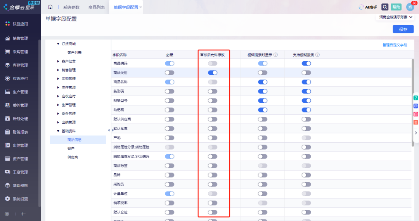Select the 单据字段配置 tab

[x=126, y=7]
